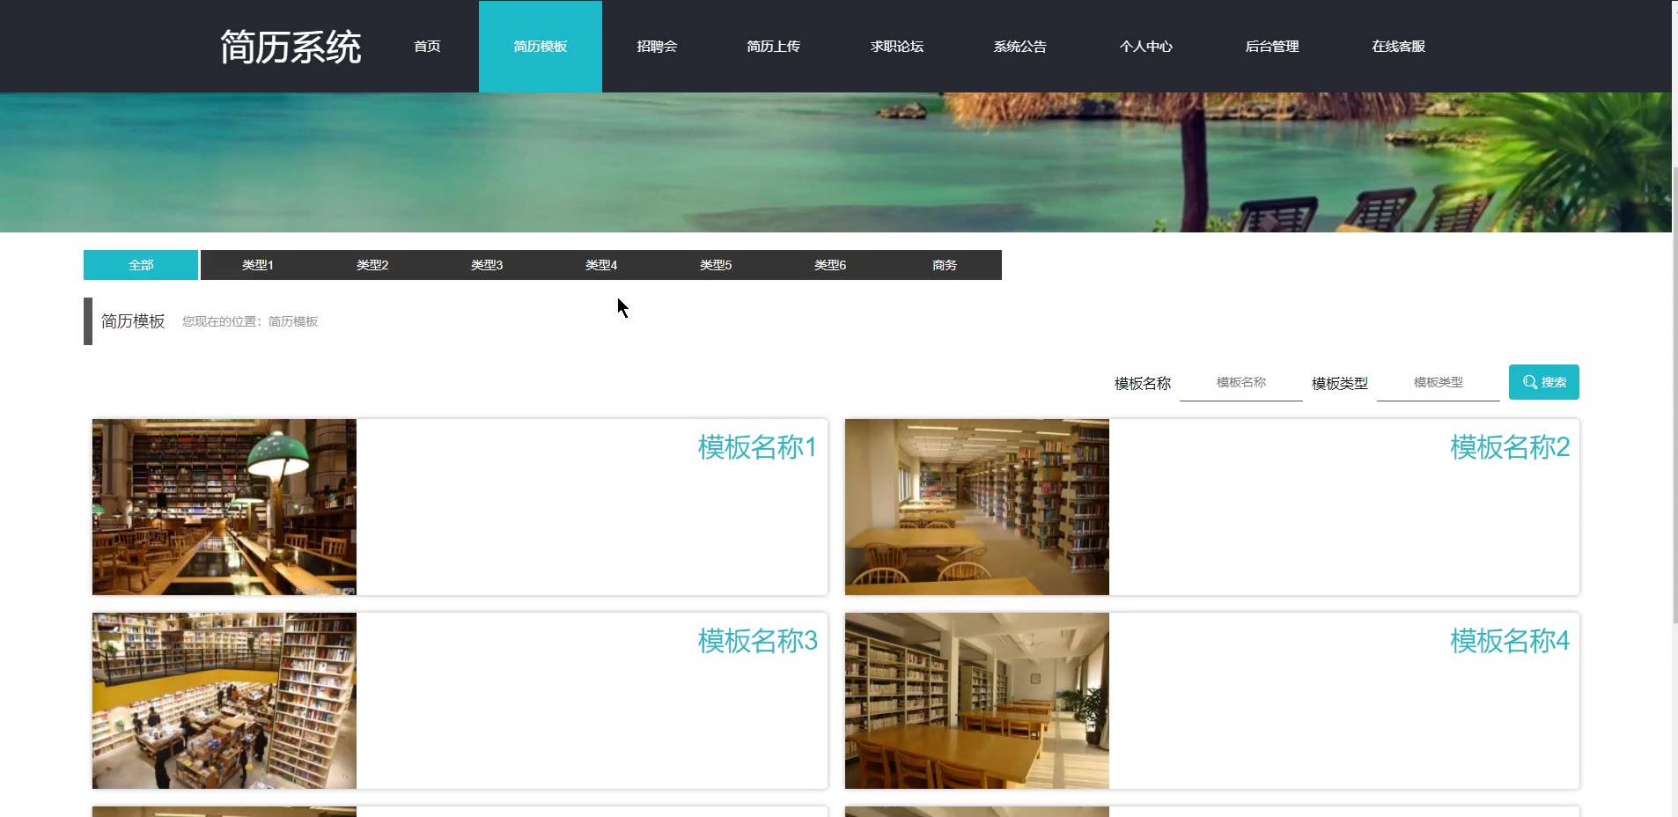The image size is (1678, 817).
Task: Filter templates by 类型5
Action: pyautogui.click(x=716, y=265)
